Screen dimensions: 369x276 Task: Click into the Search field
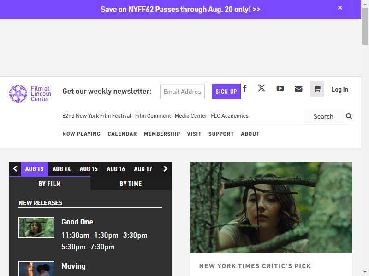(x=323, y=116)
